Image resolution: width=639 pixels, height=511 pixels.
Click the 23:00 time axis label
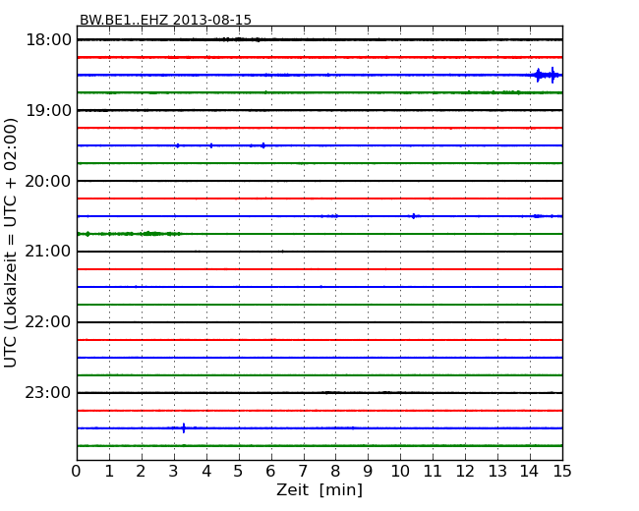48,393
